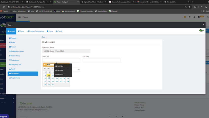Open the user profile icon in header

(x=194, y=17)
